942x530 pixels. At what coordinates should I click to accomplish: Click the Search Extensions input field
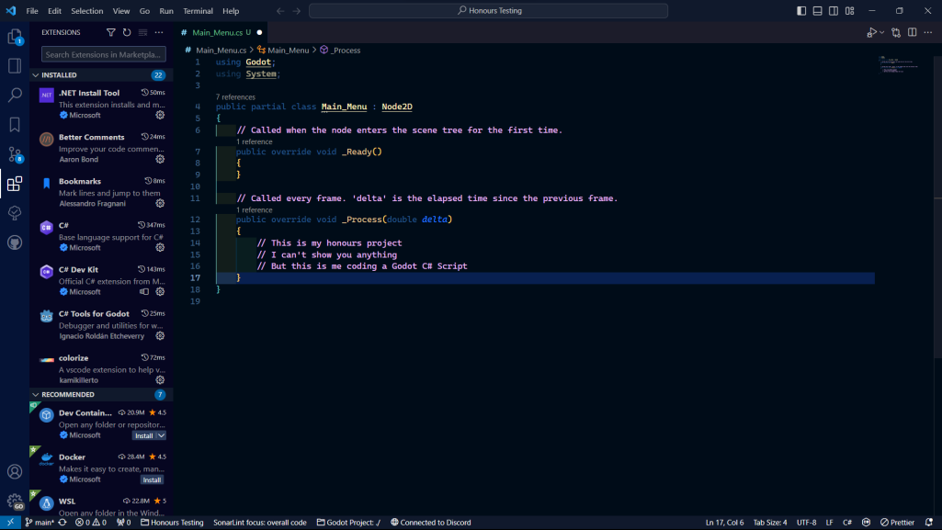click(x=101, y=54)
